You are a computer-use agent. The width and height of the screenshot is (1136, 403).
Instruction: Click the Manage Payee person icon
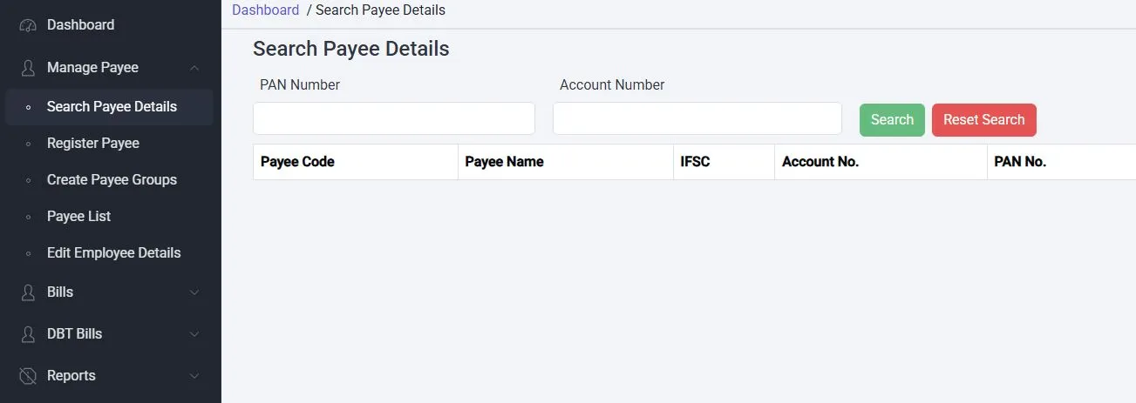28,68
